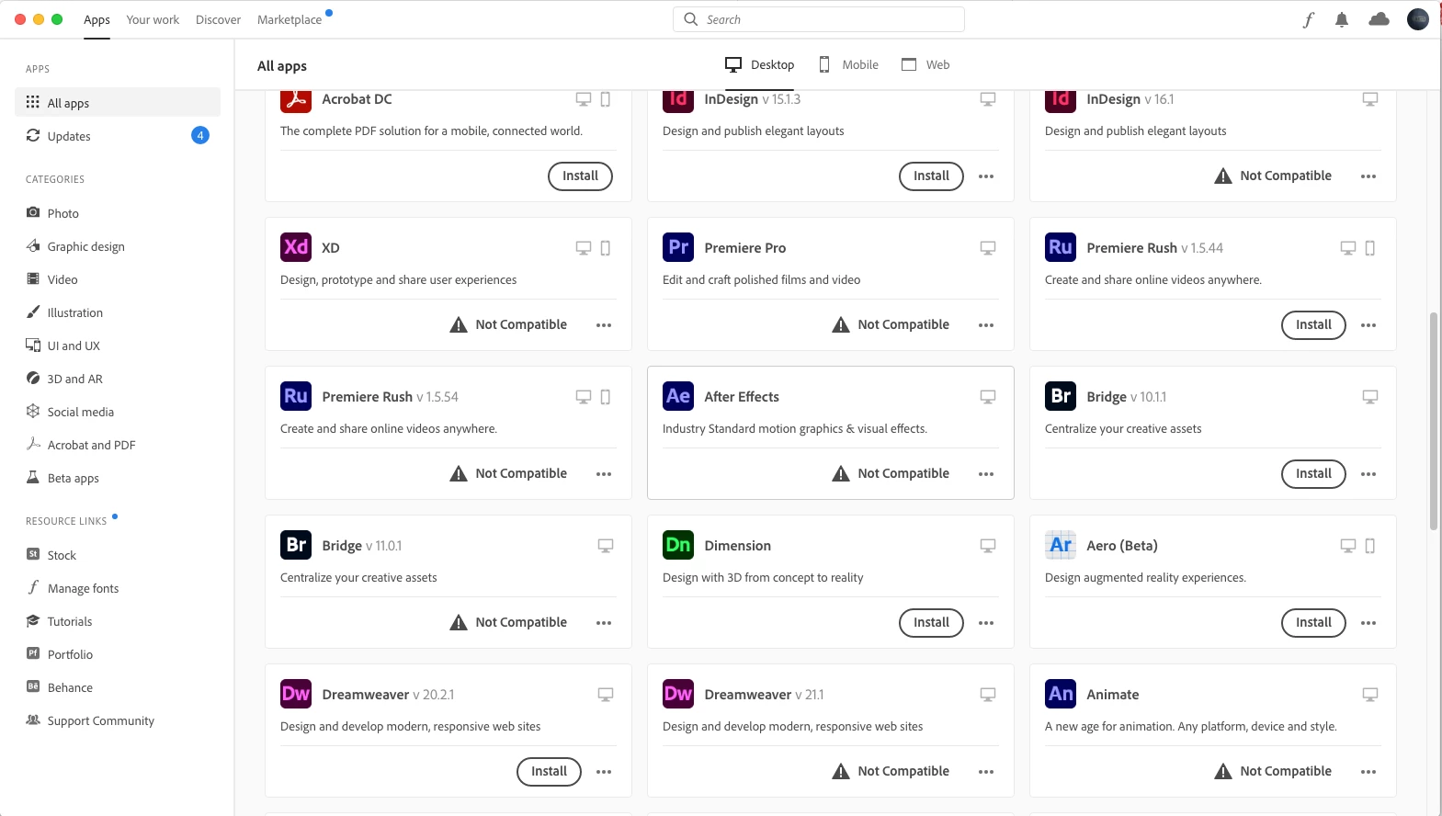Screen dimensions: 1442x816
Task: Click the Dreamweaver v 20.2.1 icon
Action: point(296,694)
